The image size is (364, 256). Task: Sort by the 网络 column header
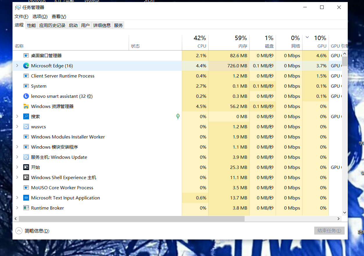coord(289,42)
